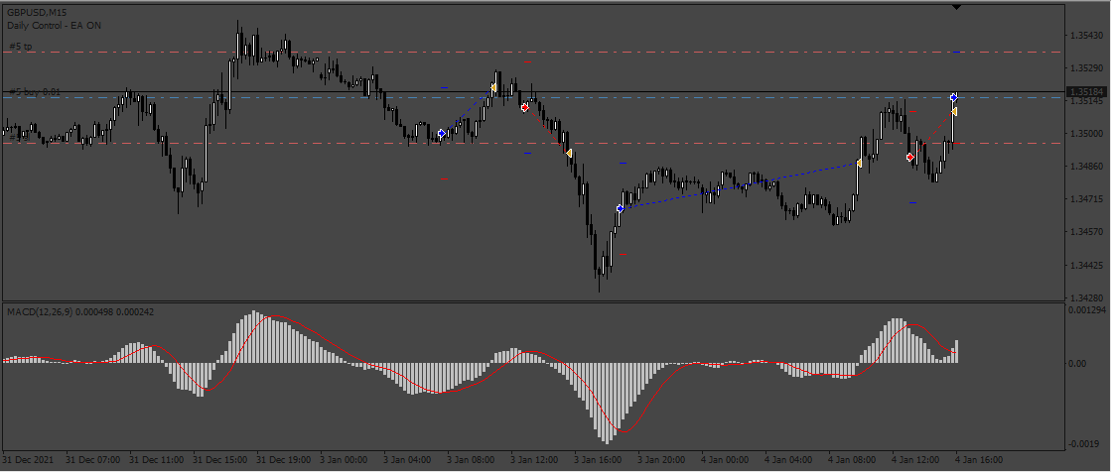Click the 3 Jan 12:00 time label
Viewport: 1112px width, 472px height.
click(x=536, y=460)
